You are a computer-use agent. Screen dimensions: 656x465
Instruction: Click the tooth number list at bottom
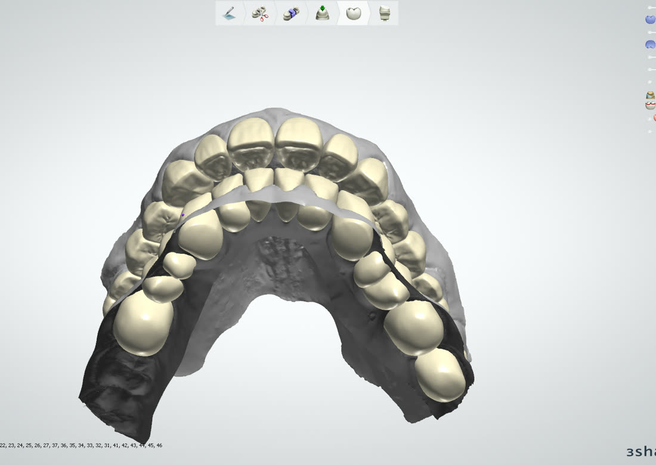[x=81, y=445]
